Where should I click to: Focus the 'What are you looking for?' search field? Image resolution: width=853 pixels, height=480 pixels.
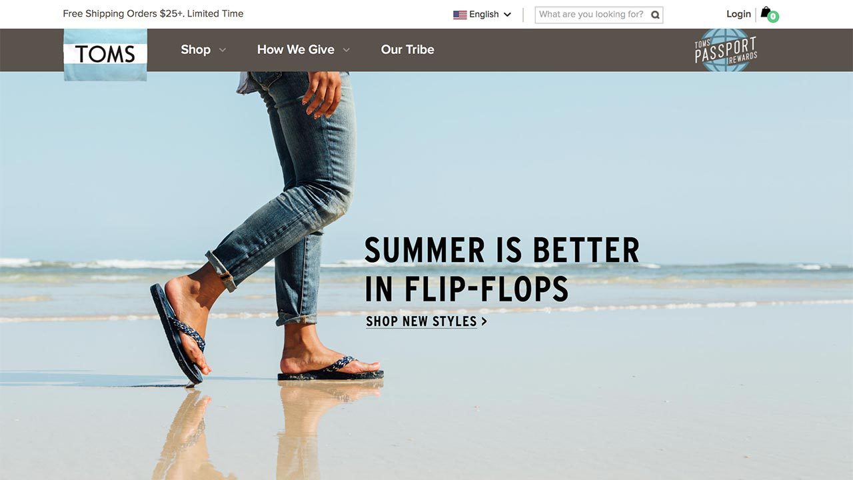click(x=598, y=15)
